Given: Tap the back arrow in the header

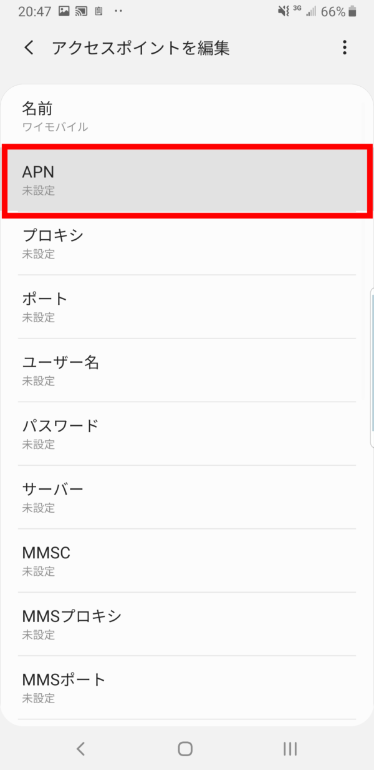Looking at the screenshot, I should tap(29, 48).
